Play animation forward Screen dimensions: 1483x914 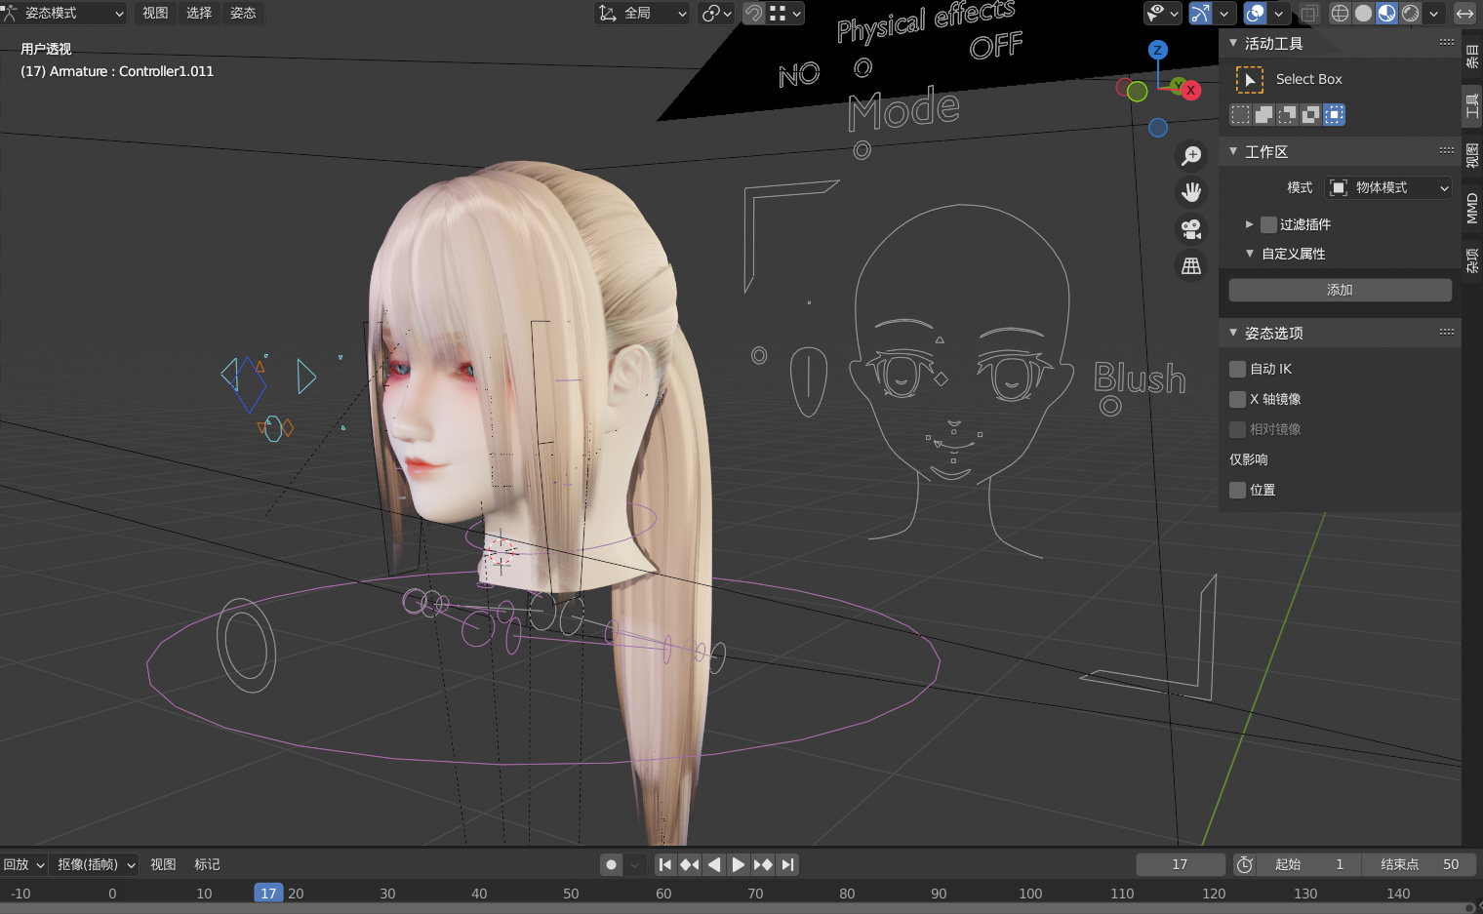(x=739, y=864)
